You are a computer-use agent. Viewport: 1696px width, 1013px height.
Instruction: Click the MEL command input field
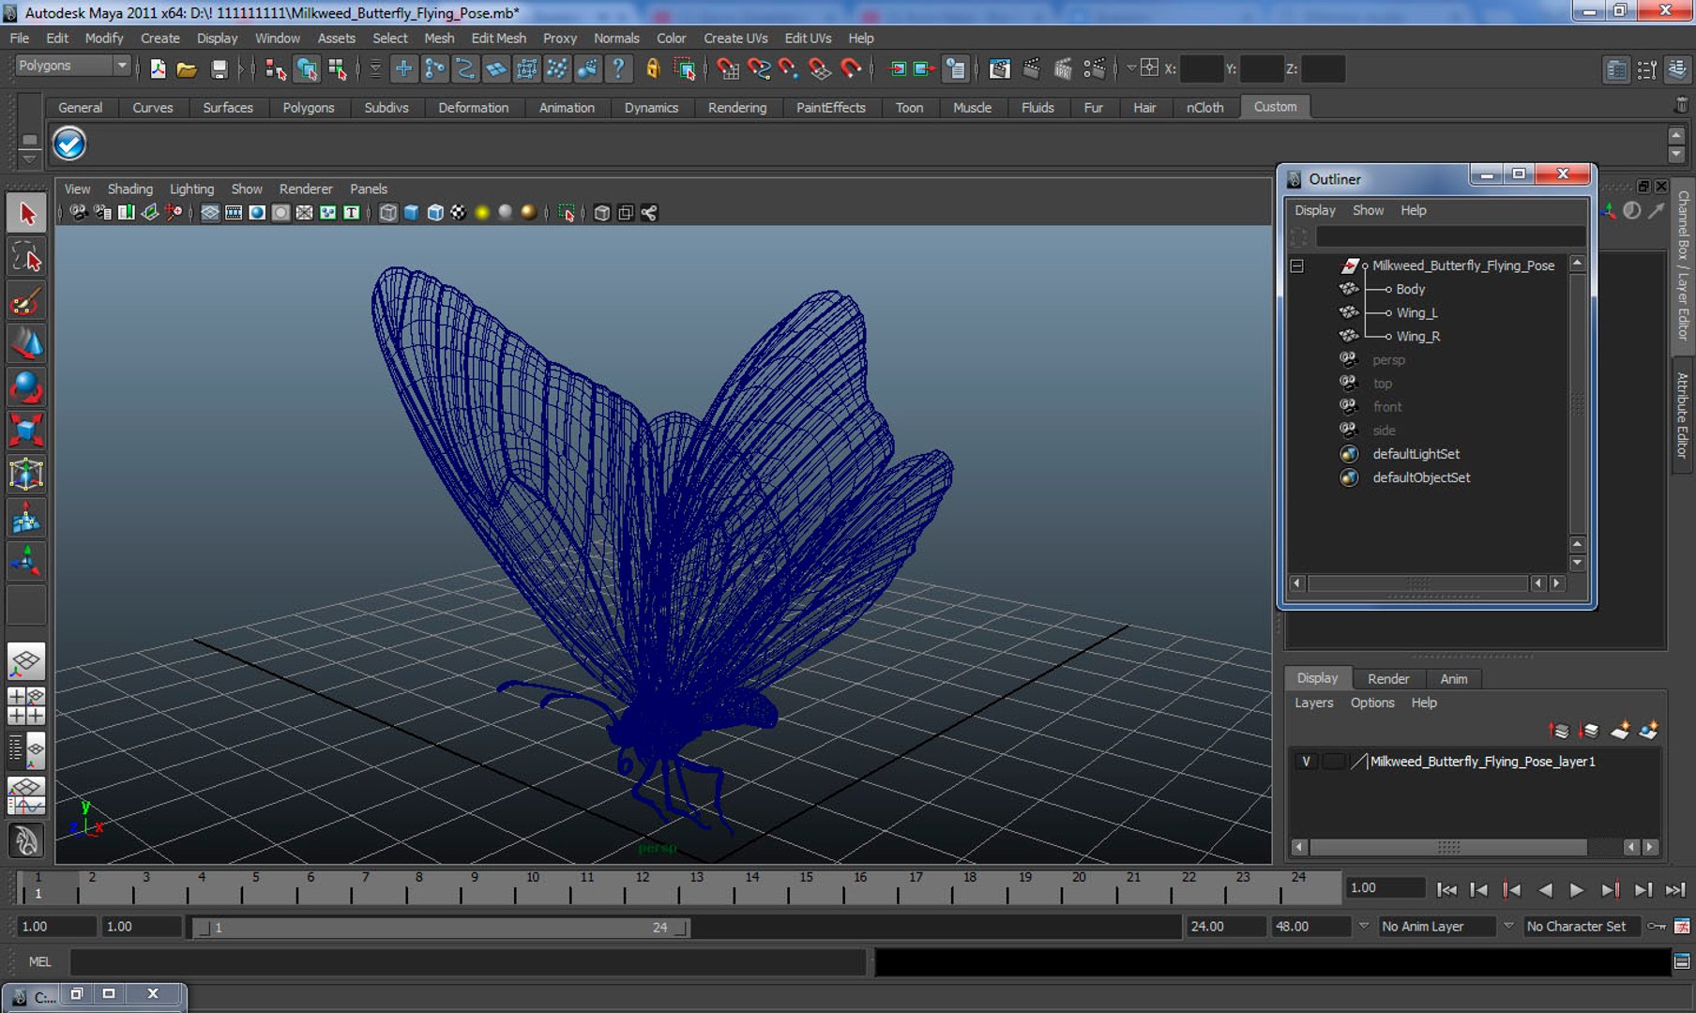tap(467, 962)
